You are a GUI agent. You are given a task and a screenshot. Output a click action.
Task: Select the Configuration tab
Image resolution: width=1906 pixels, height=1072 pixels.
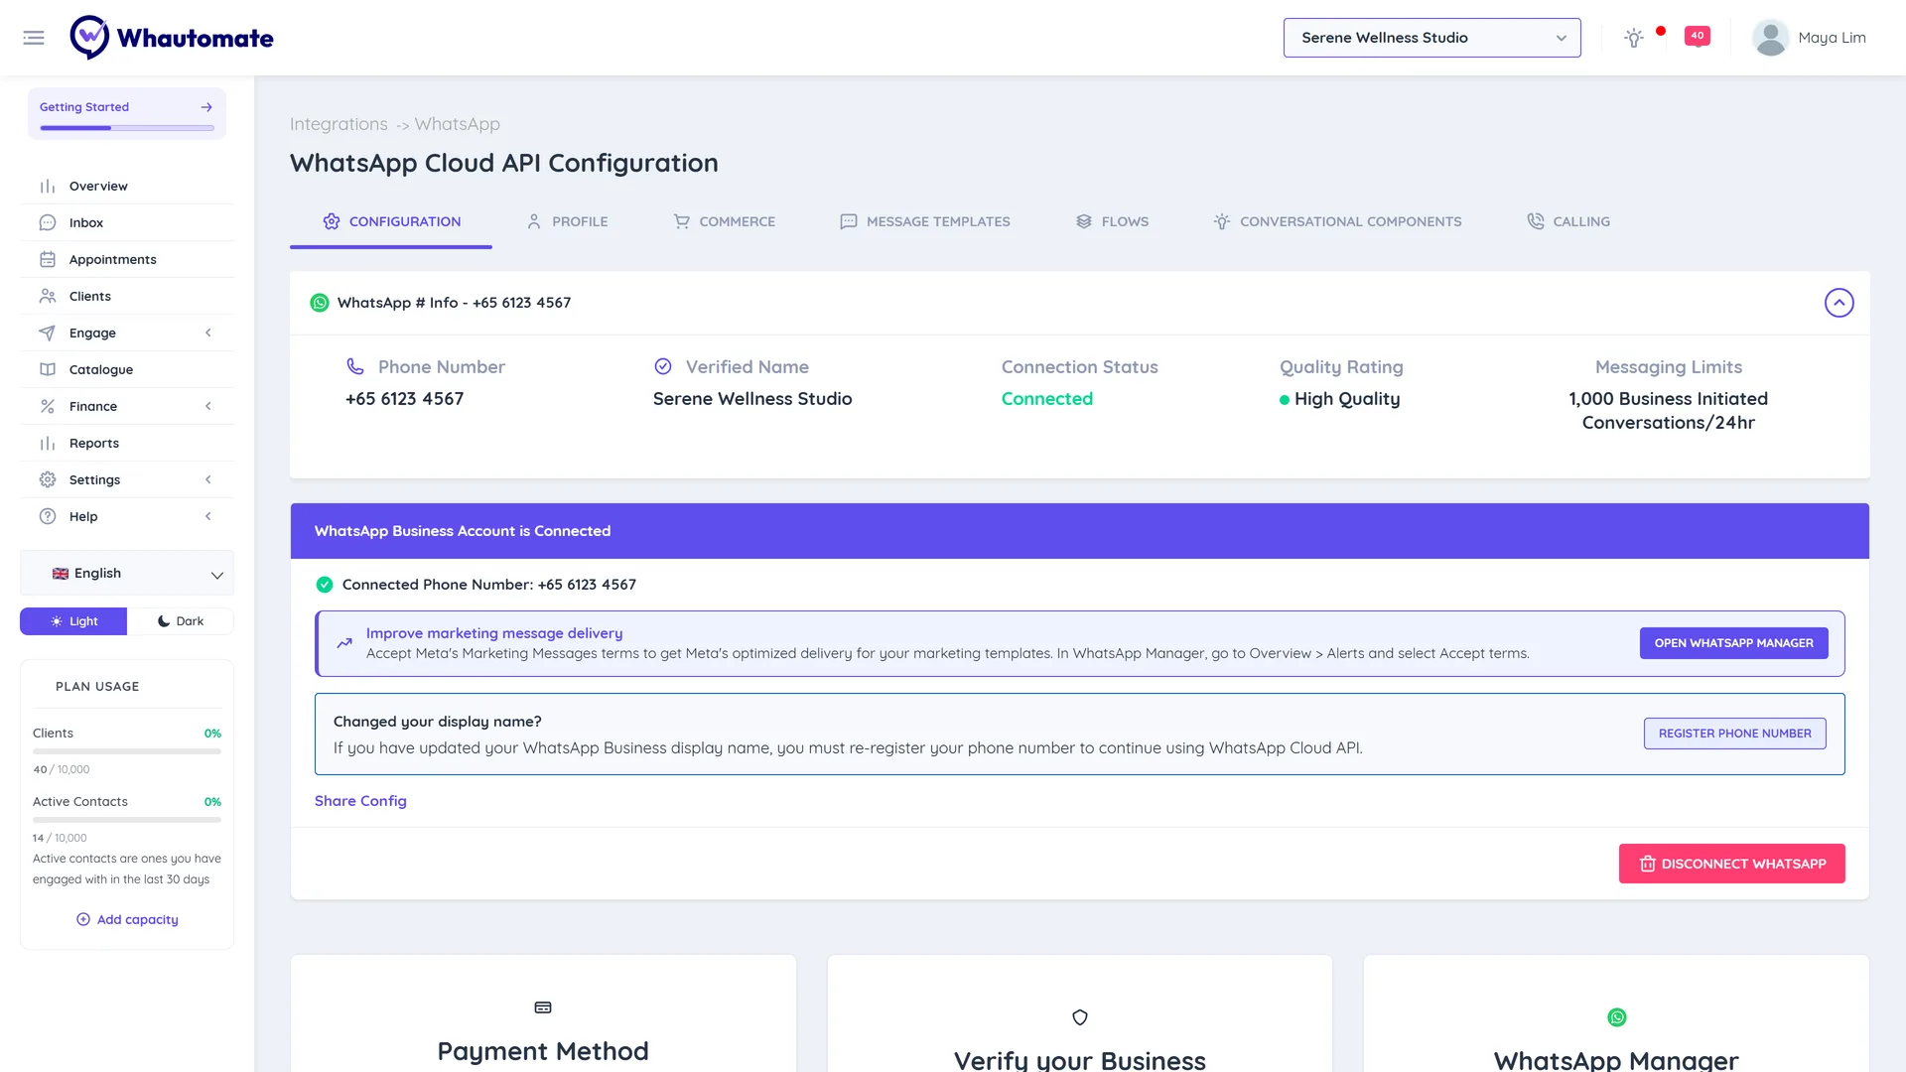tap(391, 221)
